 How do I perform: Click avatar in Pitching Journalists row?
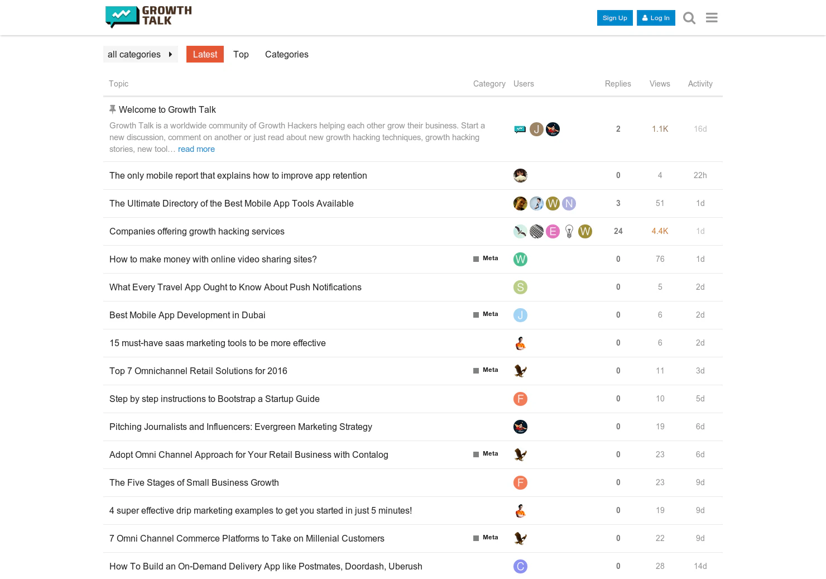[520, 427]
